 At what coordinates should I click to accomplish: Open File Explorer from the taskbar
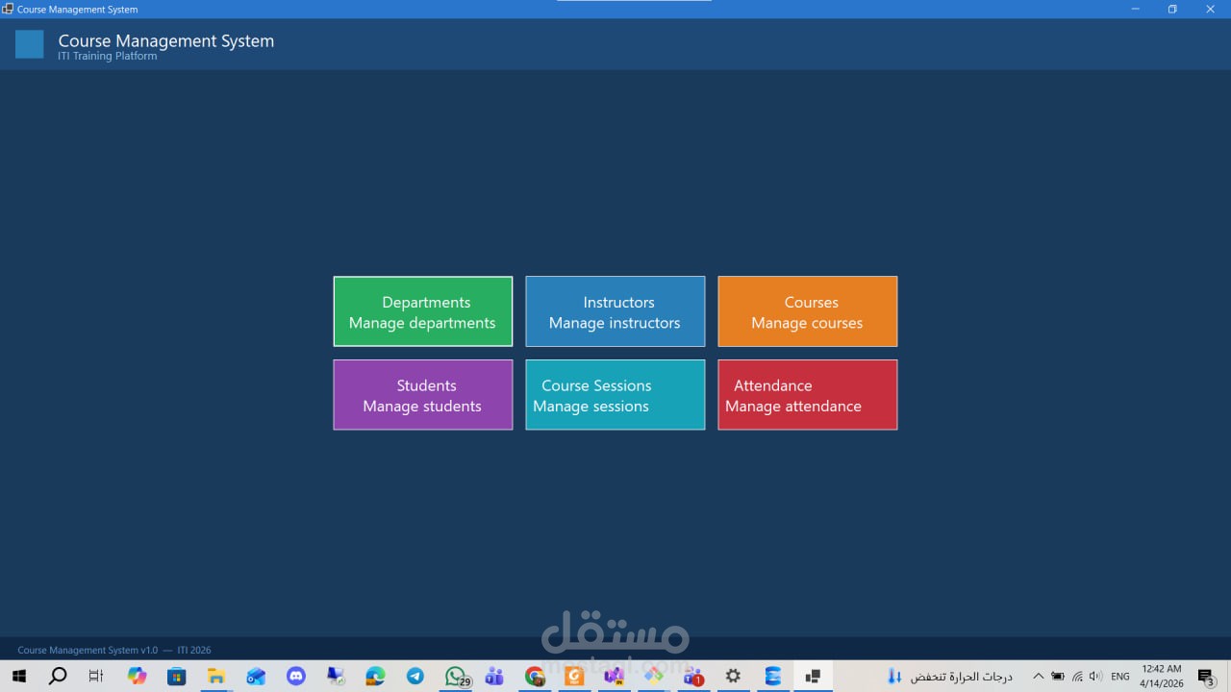tap(216, 676)
